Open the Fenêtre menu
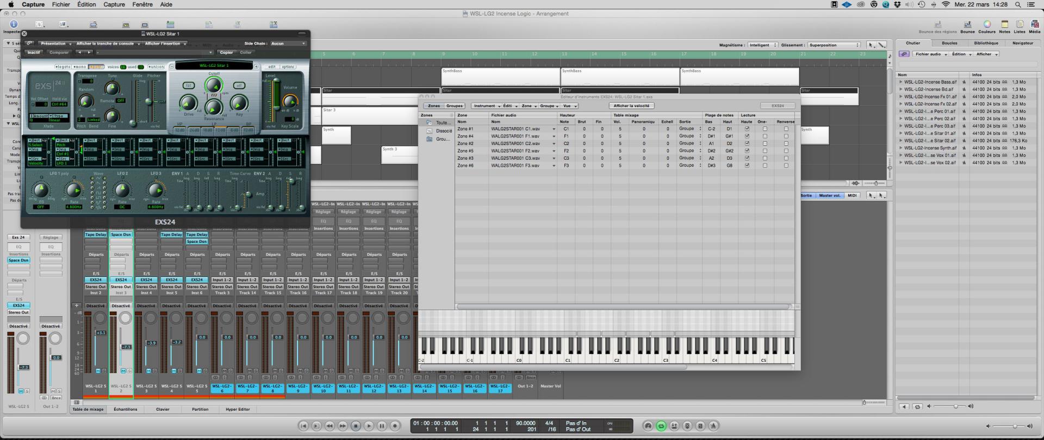The height and width of the screenshot is (440, 1044). pos(142,4)
